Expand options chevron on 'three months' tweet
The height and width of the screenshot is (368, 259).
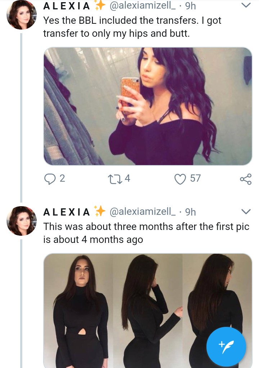coord(245,211)
